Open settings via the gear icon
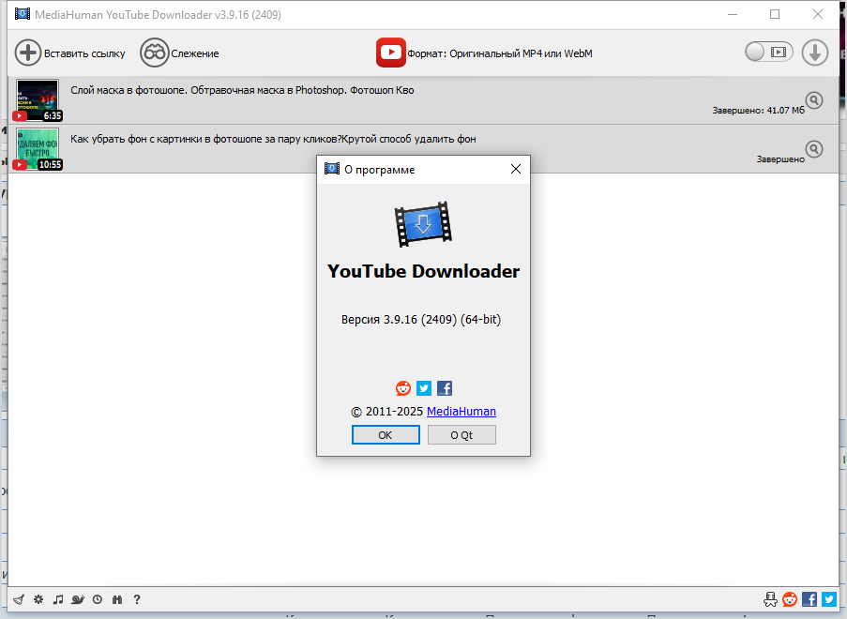The height and width of the screenshot is (619, 847). coord(38,599)
